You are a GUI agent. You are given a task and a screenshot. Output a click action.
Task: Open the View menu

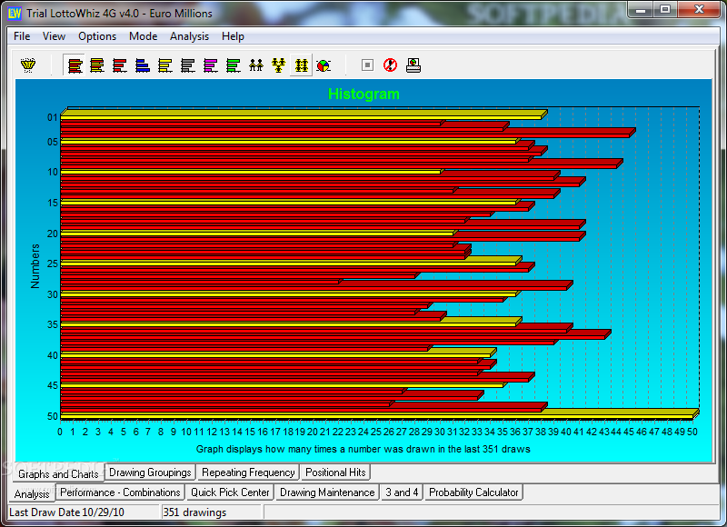54,36
